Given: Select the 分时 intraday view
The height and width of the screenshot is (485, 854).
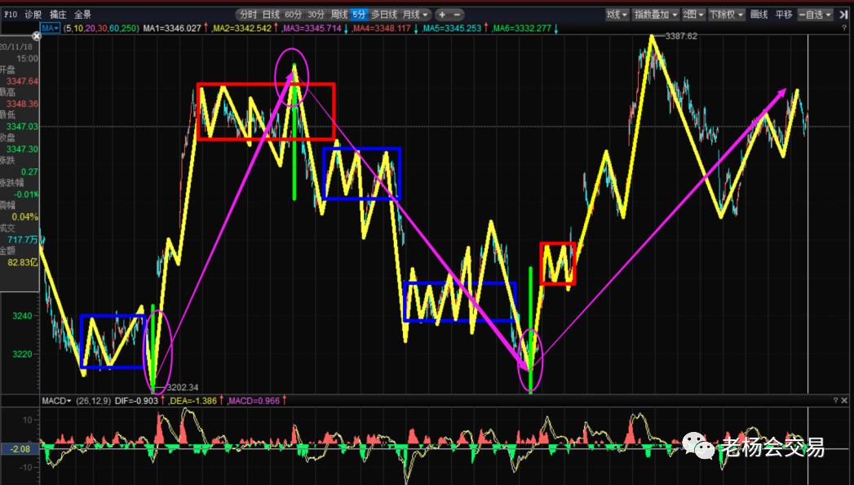Looking at the screenshot, I should [x=248, y=15].
